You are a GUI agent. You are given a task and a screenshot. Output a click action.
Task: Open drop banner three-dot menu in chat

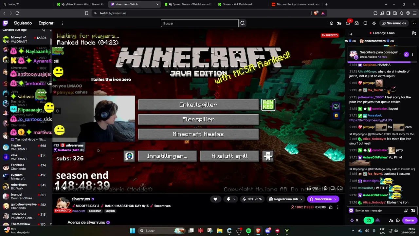(x=412, y=54)
